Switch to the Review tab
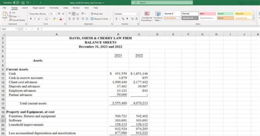 pyautogui.click(x=76, y=8)
